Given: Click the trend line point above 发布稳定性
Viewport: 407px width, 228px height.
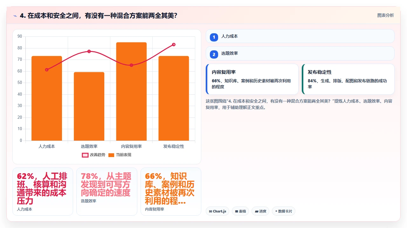Looking at the screenshot, I should pos(174,45).
